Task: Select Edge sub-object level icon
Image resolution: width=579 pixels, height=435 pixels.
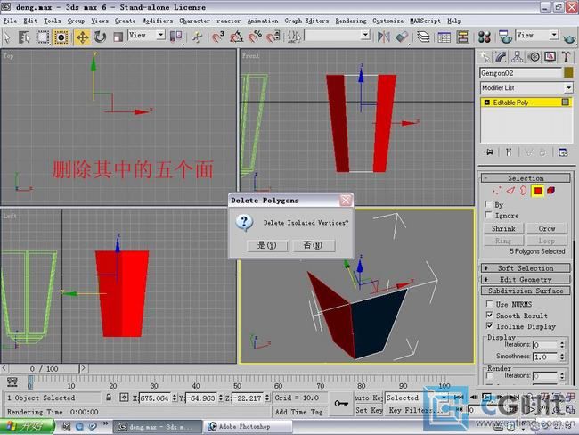Action: (510, 191)
